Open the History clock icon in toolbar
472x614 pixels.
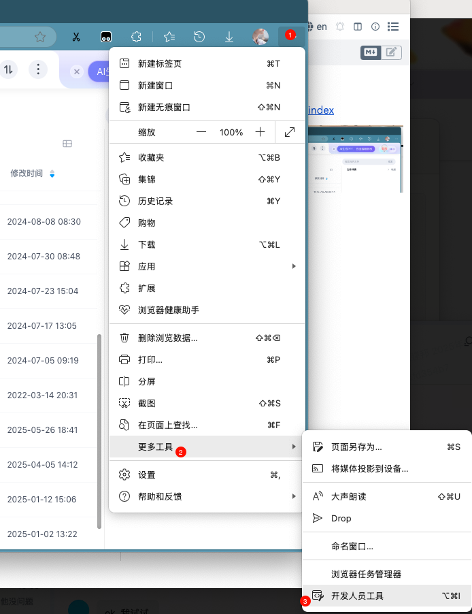pyautogui.click(x=199, y=37)
